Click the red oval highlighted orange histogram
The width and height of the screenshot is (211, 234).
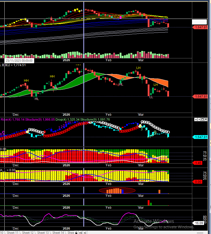pyautogui.click(x=117, y=191)
